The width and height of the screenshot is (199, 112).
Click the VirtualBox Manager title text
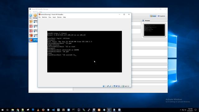click(x=40, y=9)
